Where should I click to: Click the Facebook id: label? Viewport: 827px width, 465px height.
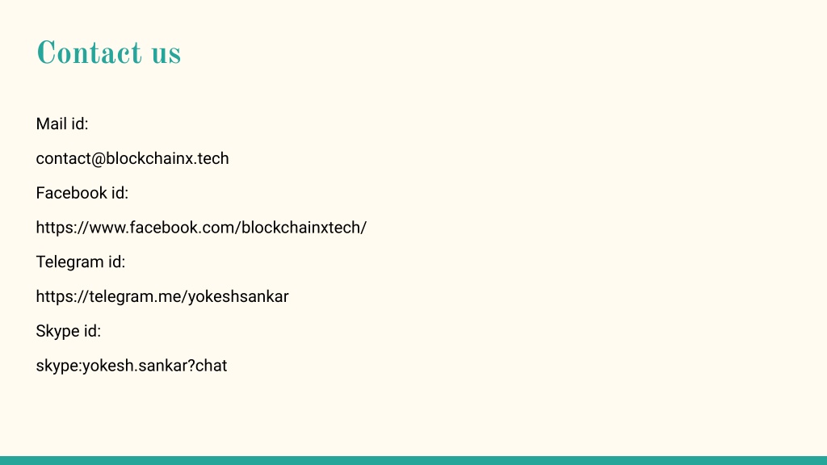click(82, 193)
